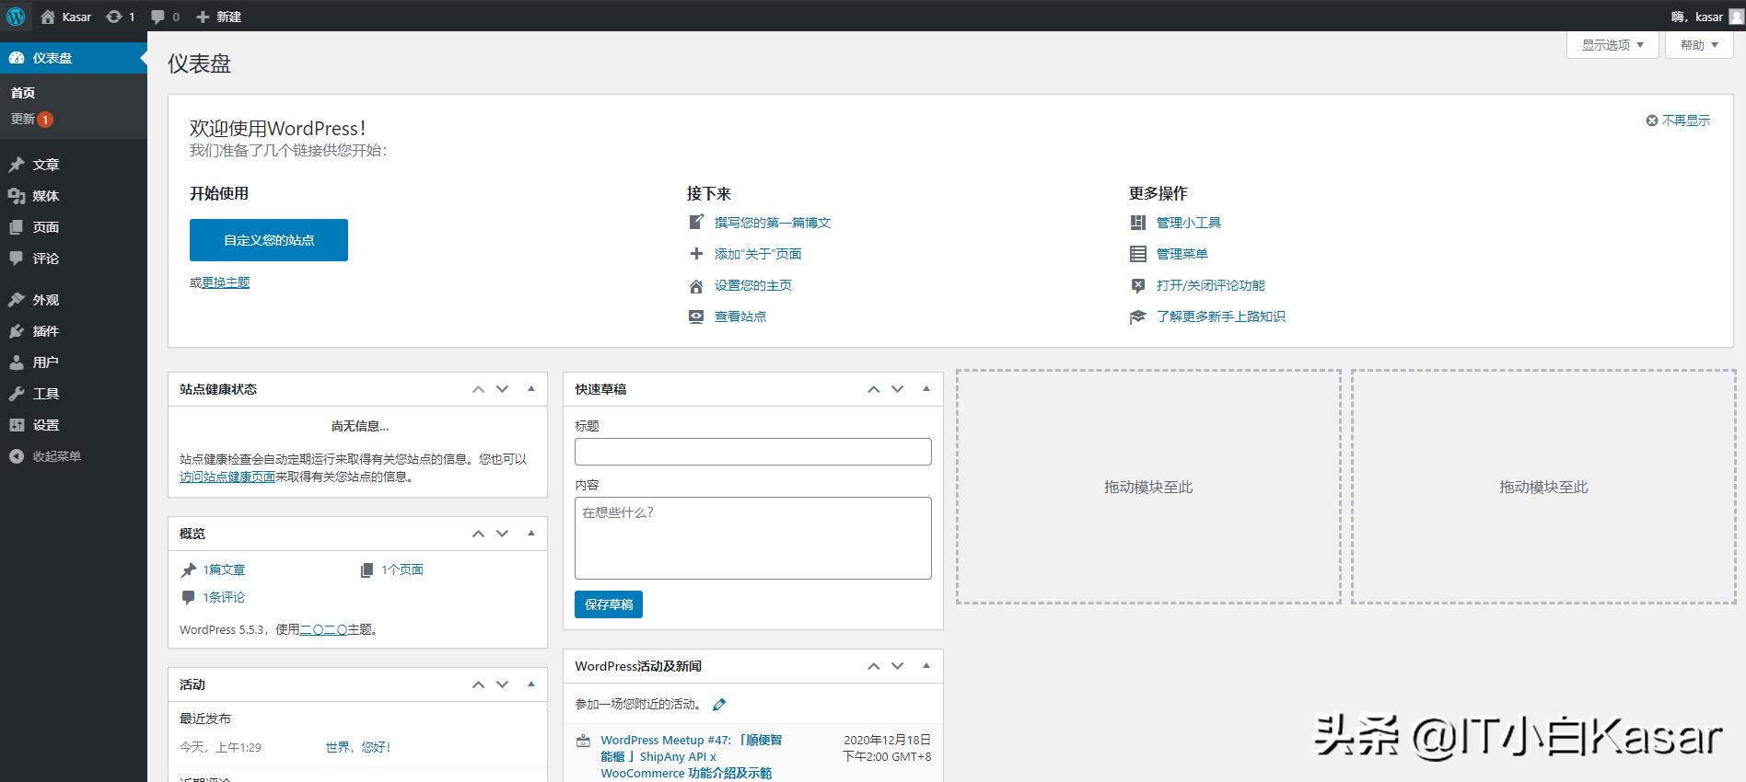Open the comments bubble in admin bar

click(x=158, y=17)
